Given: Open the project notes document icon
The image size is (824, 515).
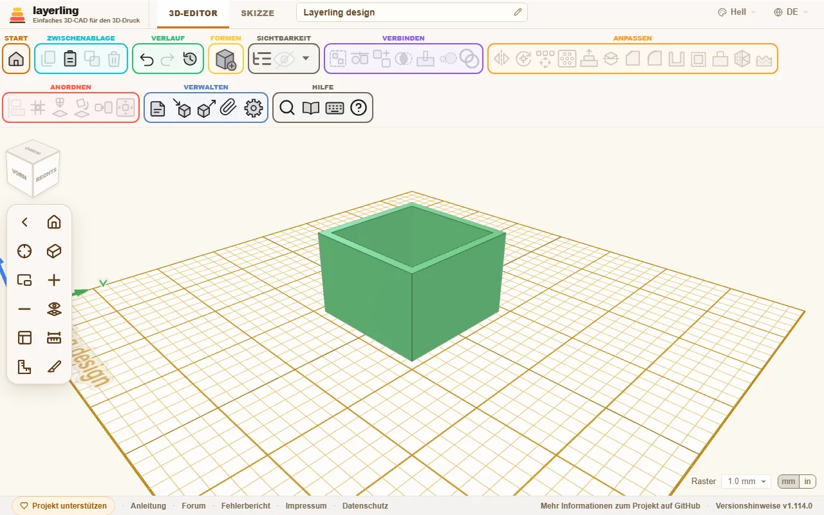Looking at the screenshot, I should point(158,108).
